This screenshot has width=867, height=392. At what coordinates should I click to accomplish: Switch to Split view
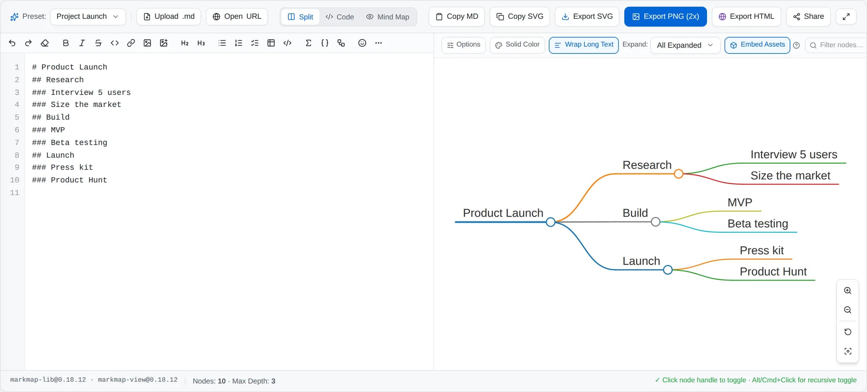click(x=300, y=17)
